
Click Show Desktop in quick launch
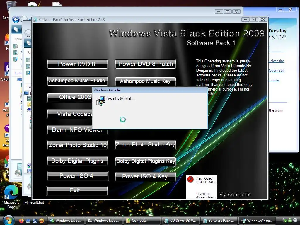point(28,221)
